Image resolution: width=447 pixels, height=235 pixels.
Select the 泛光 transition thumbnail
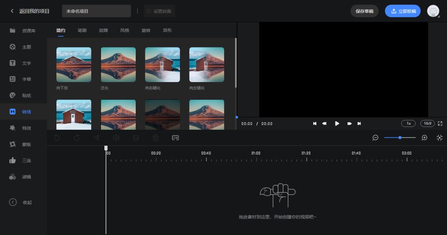[x=118, y=64]
